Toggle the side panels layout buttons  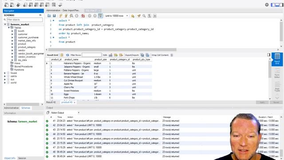click(277, 5)
